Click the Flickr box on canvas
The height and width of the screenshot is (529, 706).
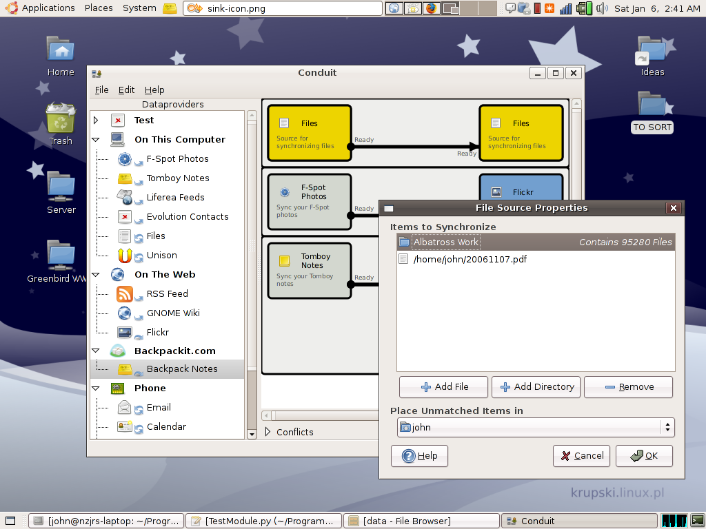pyautogui.click(x=521, y=187)
